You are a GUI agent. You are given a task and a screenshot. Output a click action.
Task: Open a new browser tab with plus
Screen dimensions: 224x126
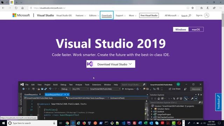(16, 2)
